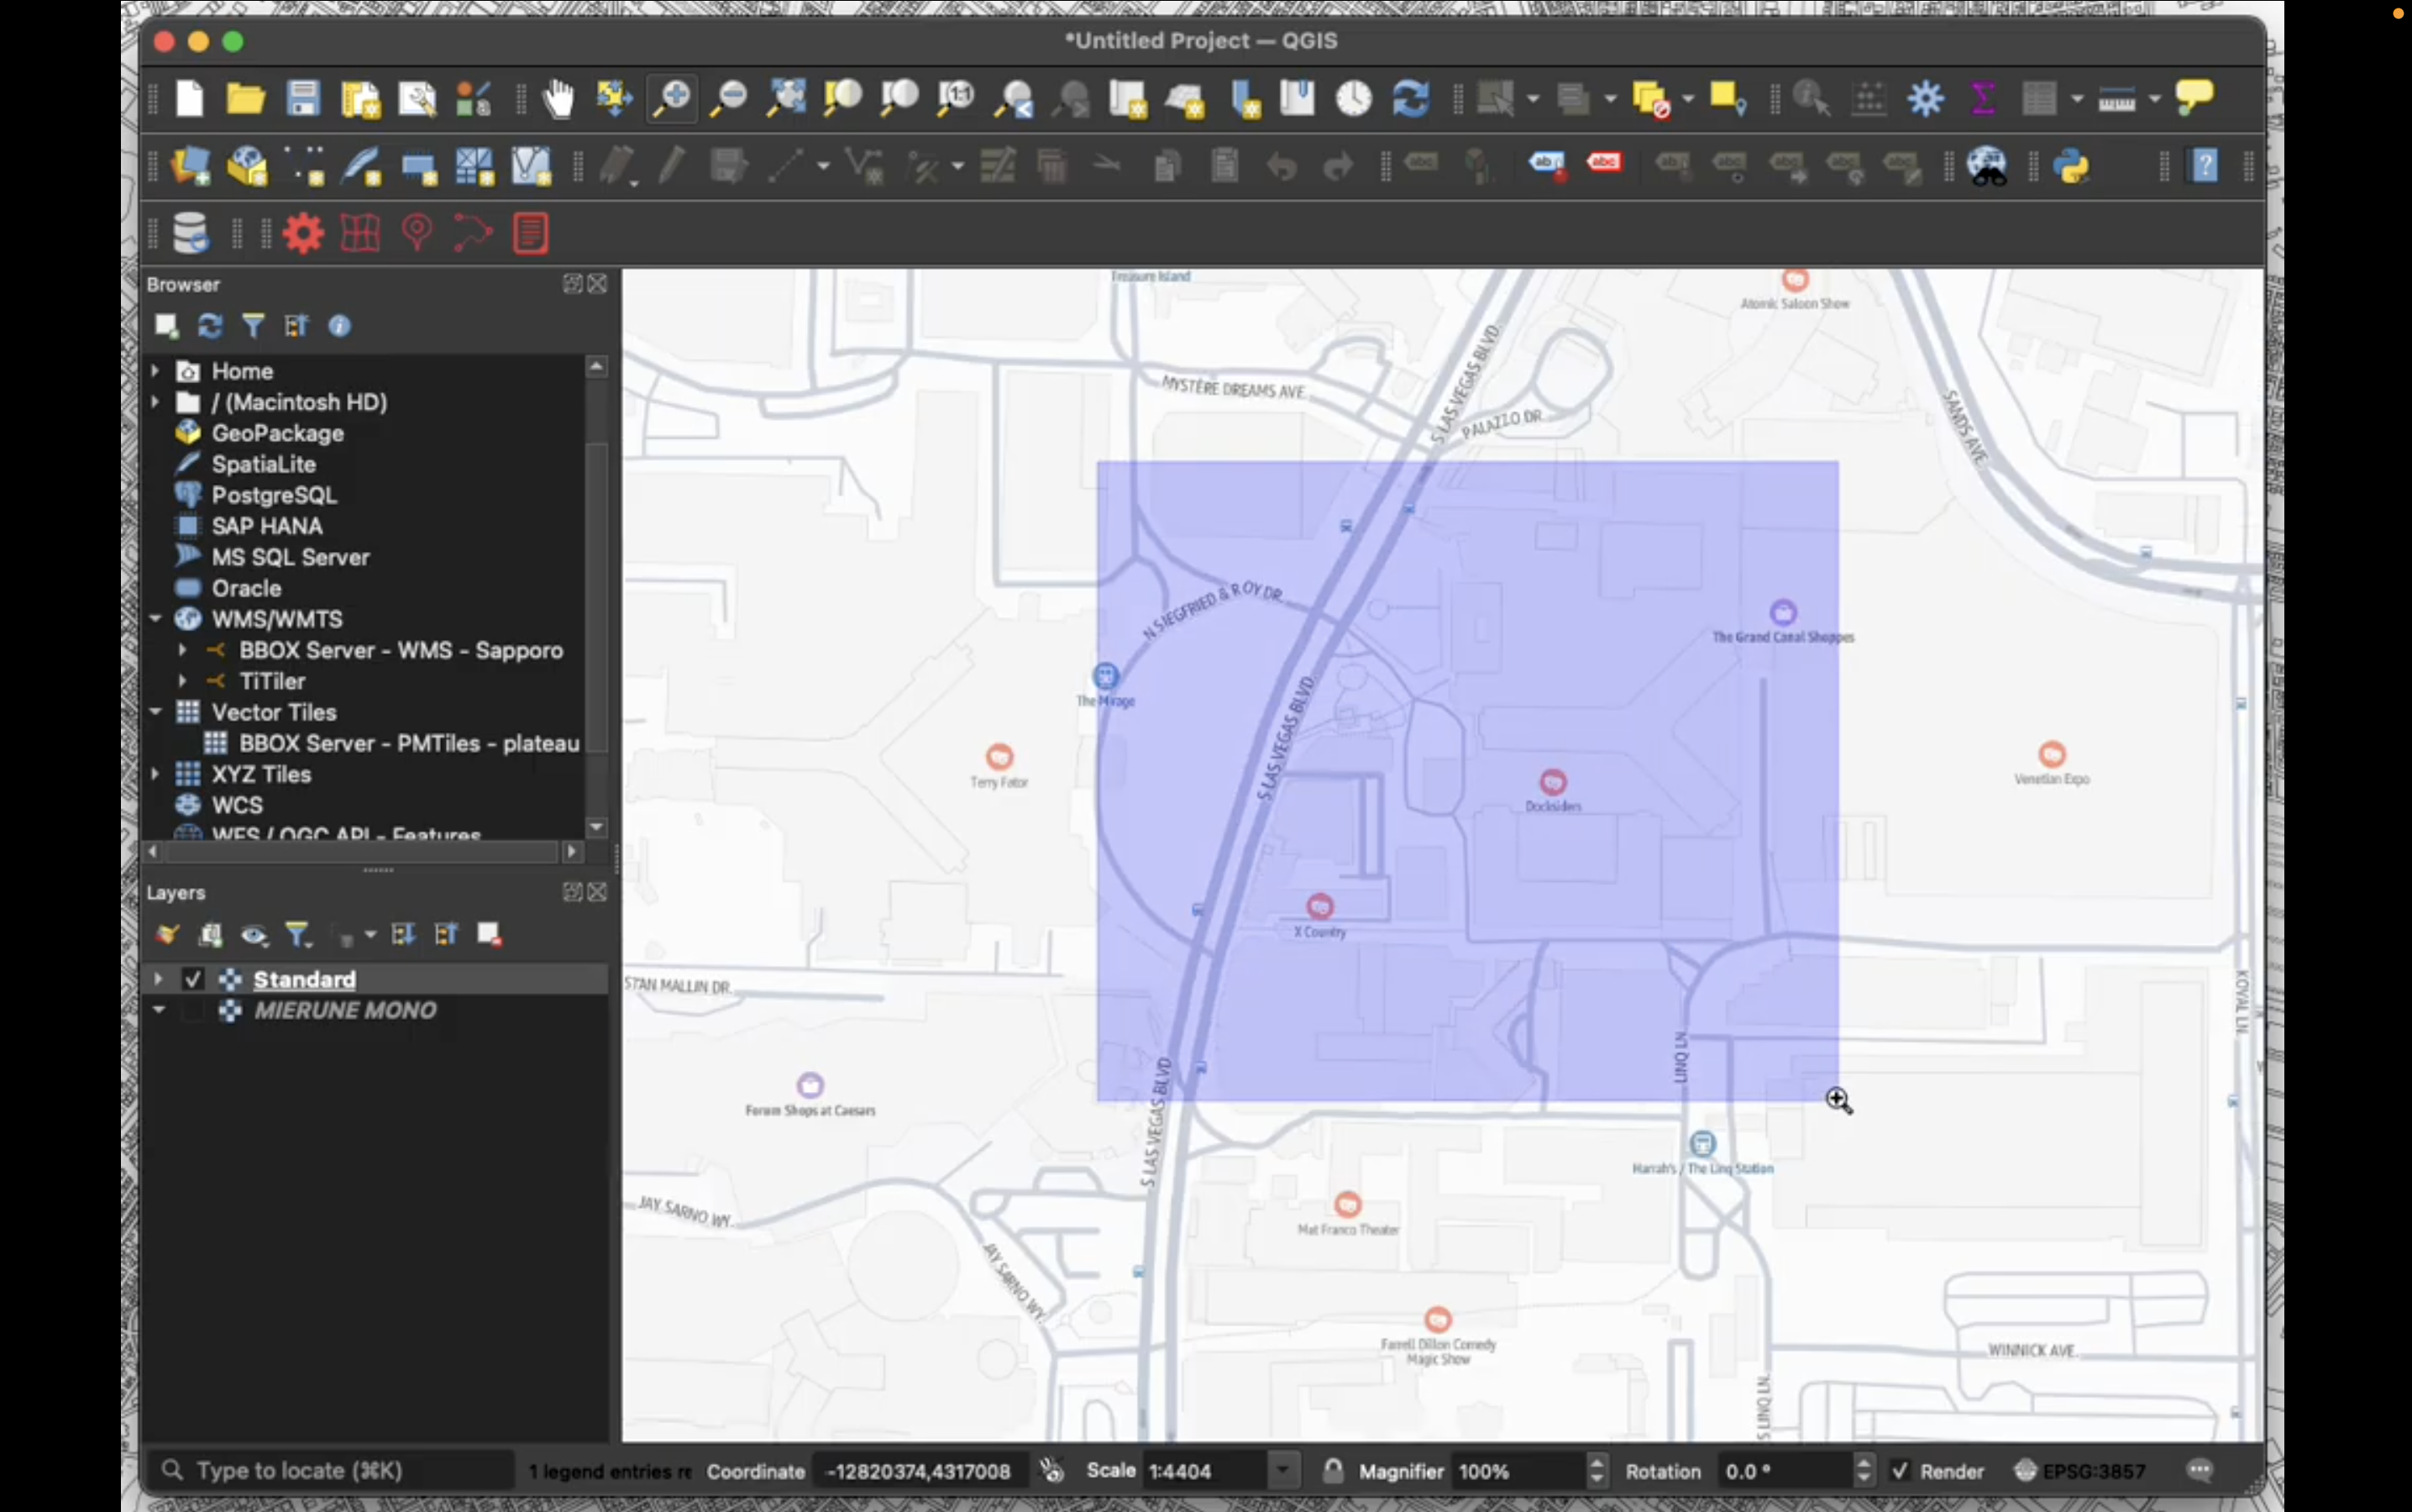Lock the map scale
Viewport: 2412px width, 1512px height.
pos(1333,1469)
